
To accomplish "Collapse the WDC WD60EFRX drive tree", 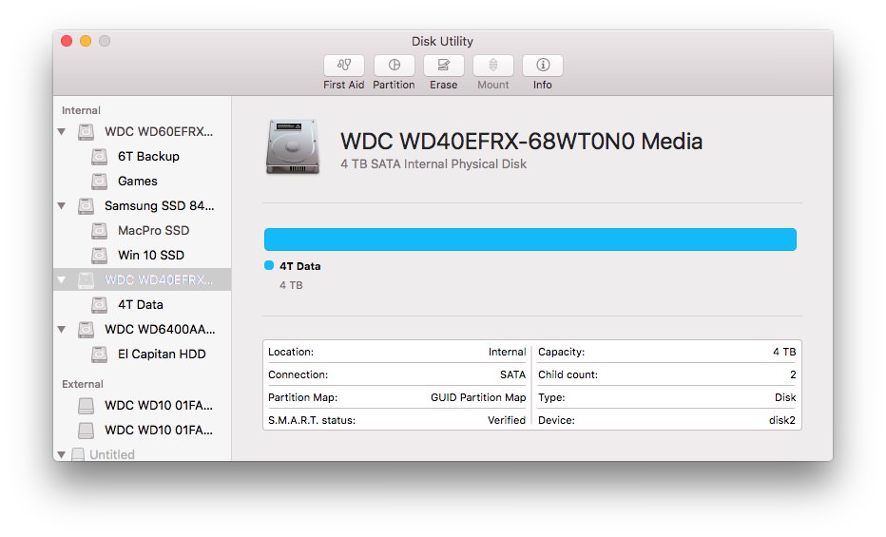I will [x=62, y=131].
